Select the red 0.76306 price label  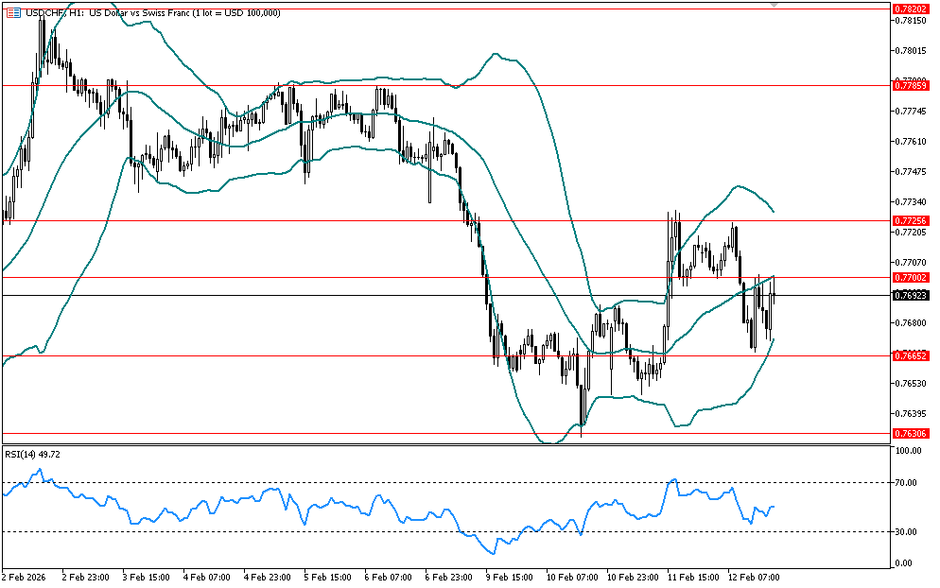[911, 433]
